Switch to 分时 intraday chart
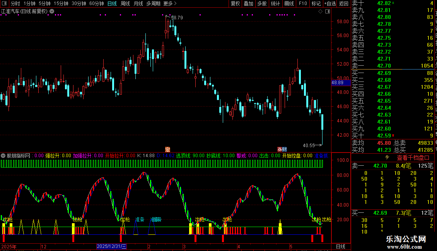The height and width of the screenshot is (251, 437). pyautogui.click(x=15, y=3)
